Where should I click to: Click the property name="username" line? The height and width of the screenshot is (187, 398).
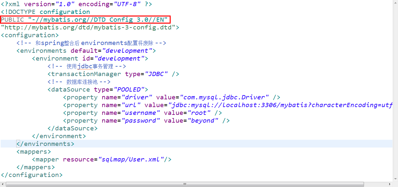142,113
